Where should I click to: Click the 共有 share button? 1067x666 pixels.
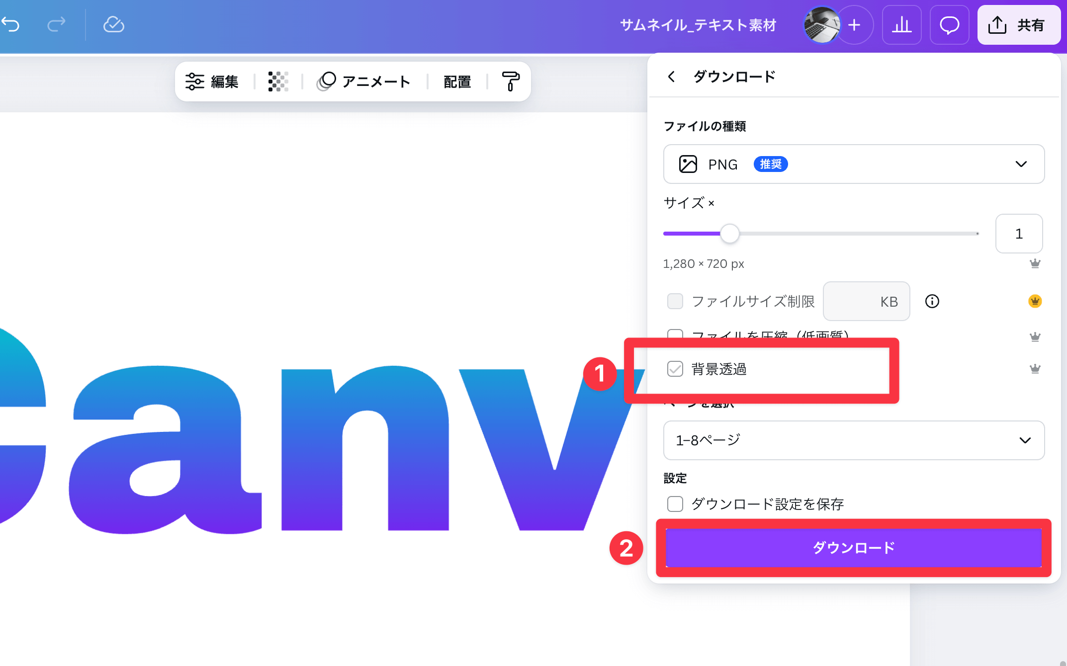tap(1018, 25)
